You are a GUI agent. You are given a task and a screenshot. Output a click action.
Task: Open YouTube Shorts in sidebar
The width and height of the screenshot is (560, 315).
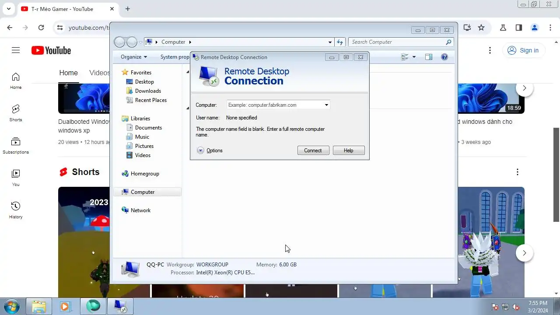(16, 113)
